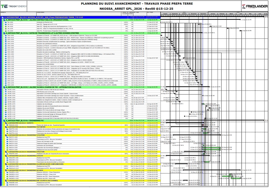Click activity icon of JALTEC-1070
Image resolution: width=269 pixels, height=188 pixels.
6,104
